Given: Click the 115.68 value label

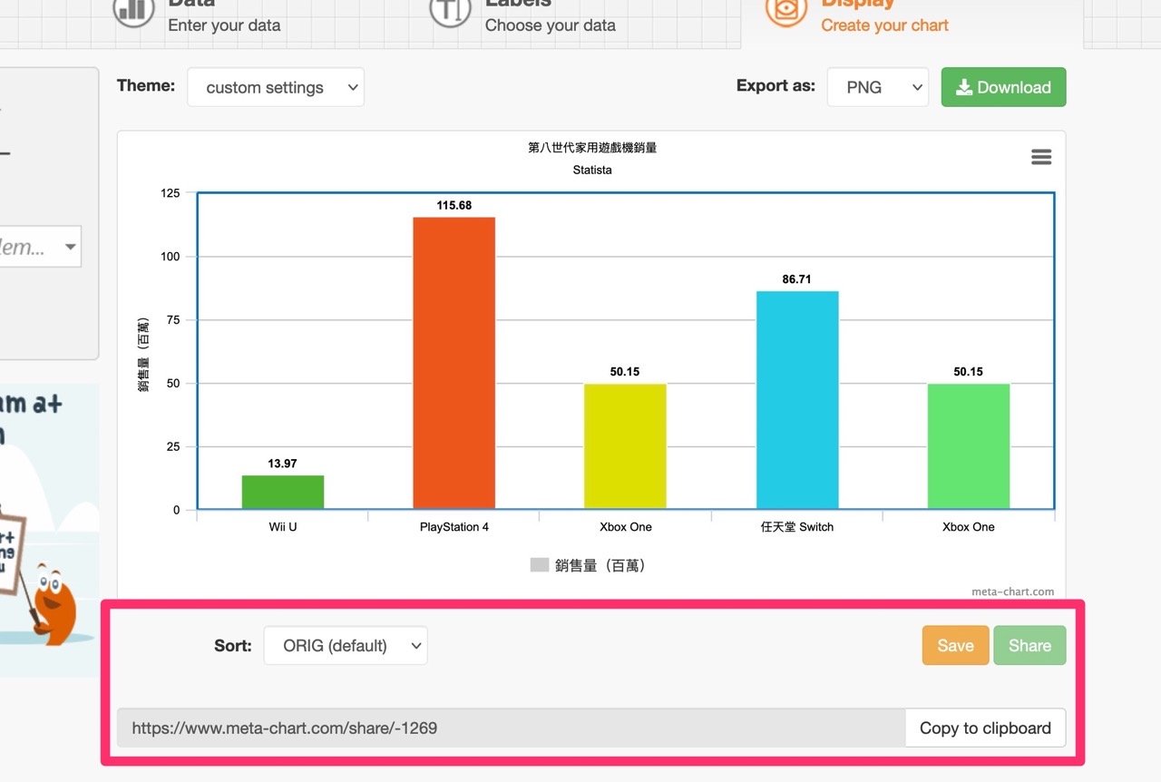Looking at the screenshot, I should pyautogui.click(x=454, y=206).
